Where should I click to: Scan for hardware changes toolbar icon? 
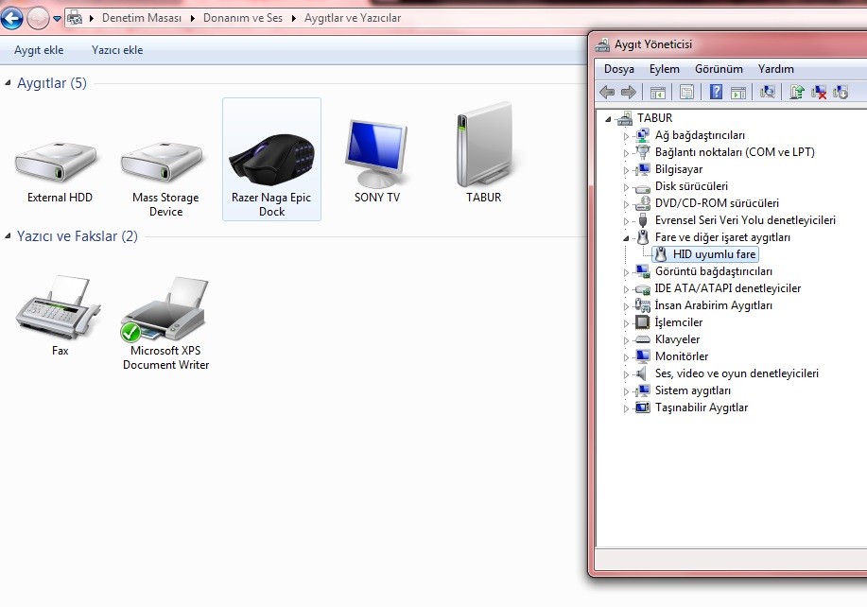click(x=767, y=92)
